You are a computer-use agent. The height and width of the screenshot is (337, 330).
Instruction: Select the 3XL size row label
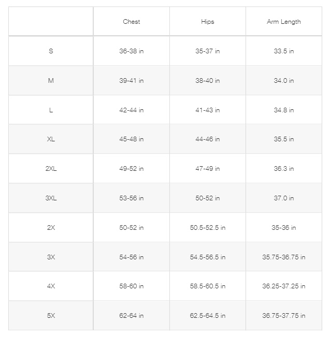click(51, 198)
